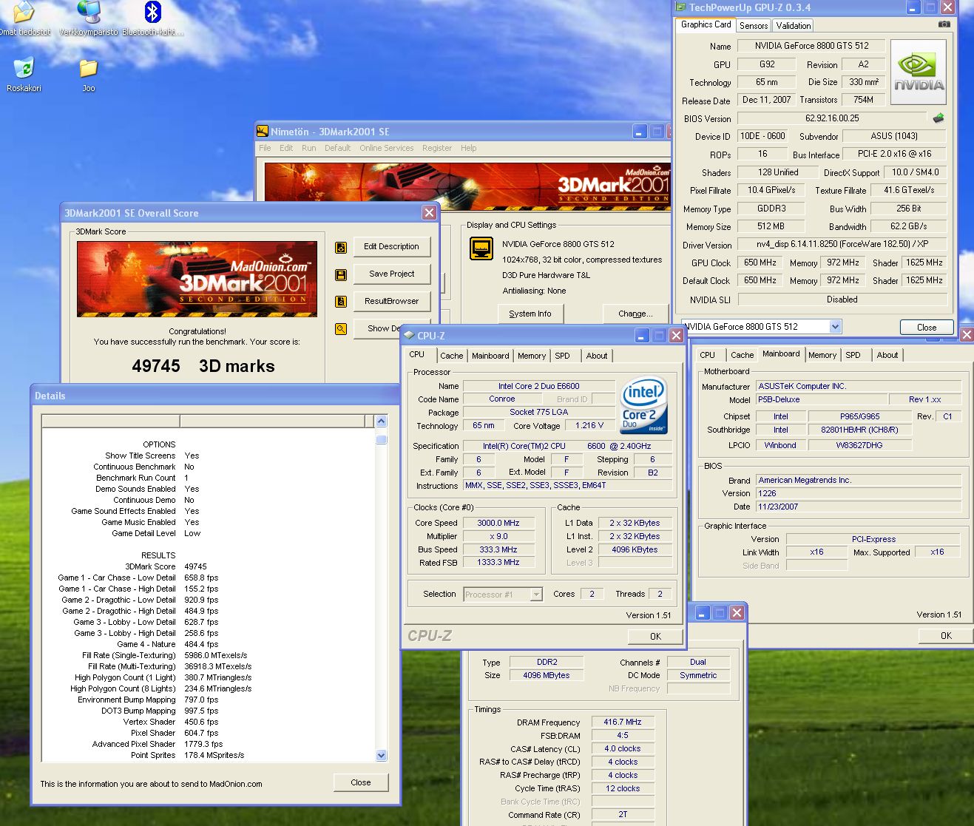
Task: Click the BIOS Version field 62.92.16.00.25
Action: coord(832,118)
